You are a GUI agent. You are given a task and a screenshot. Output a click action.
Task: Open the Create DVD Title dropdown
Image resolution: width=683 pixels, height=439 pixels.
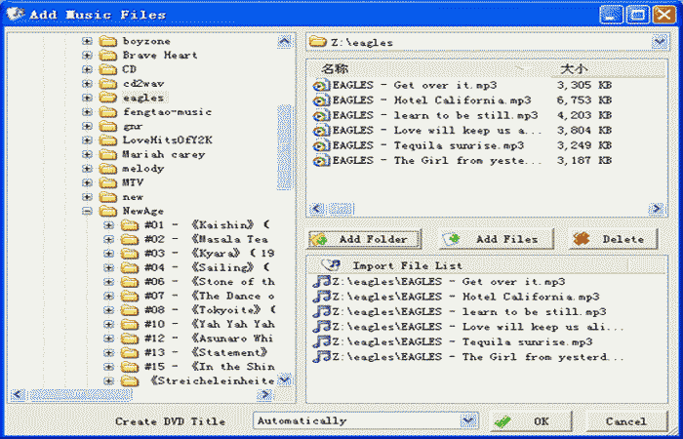coord(468,420)
